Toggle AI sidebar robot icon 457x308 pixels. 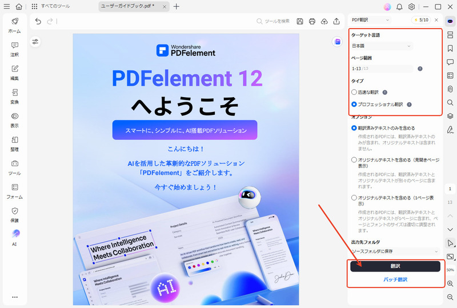point(450,21)
